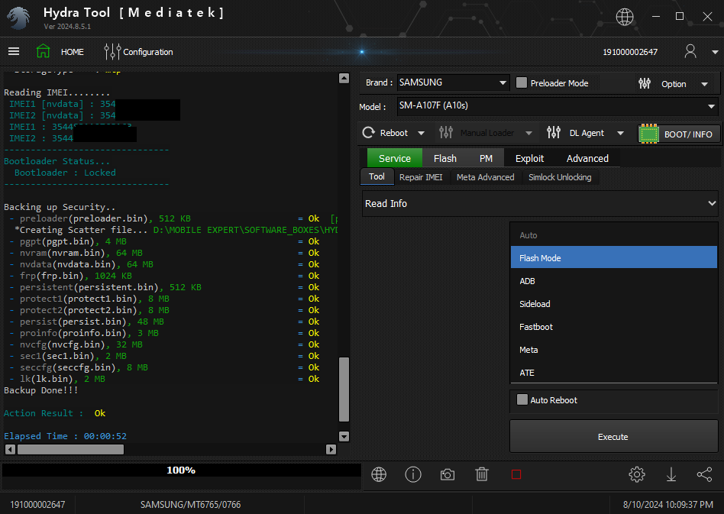This screenshot has height=514, width=724.
Task: Select Meta in the mode list
Action: [x=614, y=350]
